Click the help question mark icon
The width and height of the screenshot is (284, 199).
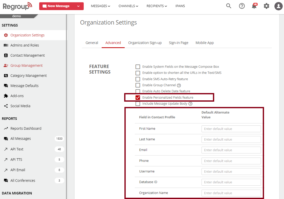pyautogui.click(x=242, y=6)
